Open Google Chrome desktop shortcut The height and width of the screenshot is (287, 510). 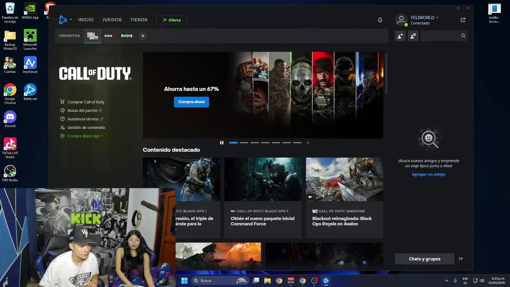pyautogui.click(x=10, y=94)
